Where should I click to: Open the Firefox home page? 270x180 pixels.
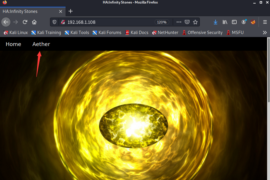tap(34, 22)
